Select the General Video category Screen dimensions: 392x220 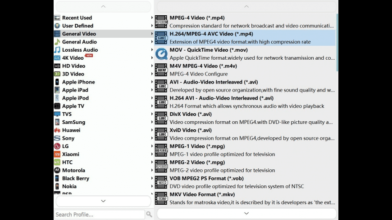[x=104, y=34]
